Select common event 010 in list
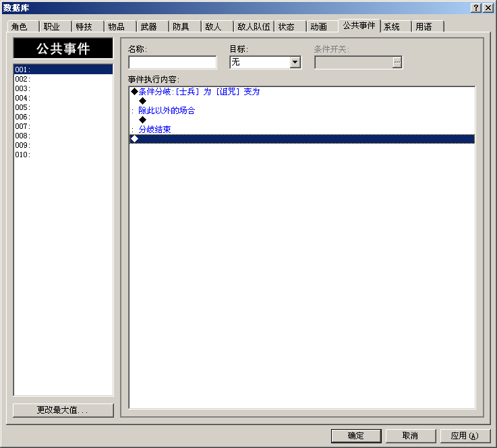Screen dimensions: 497x448 [63, 155]
